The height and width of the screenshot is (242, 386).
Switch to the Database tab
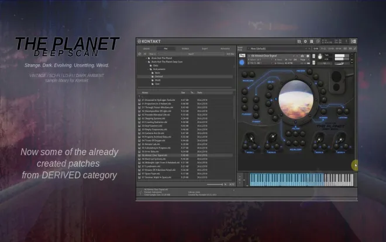(x=185, y=48)
